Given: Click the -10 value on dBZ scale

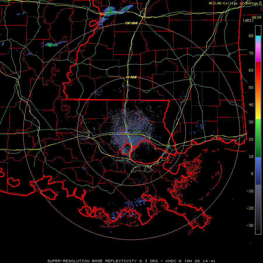Looking at the screenshot, I should 250,191.
